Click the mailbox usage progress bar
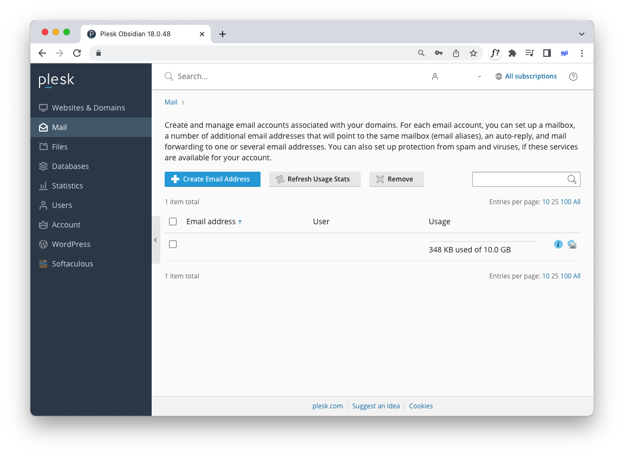 [483, 242]
